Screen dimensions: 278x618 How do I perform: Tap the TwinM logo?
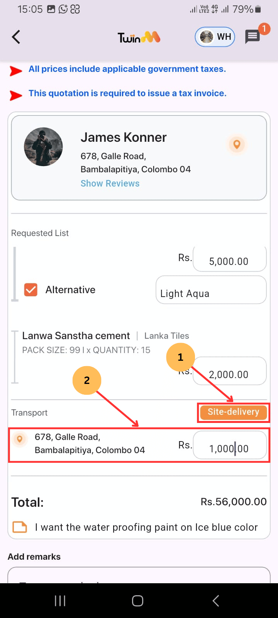tap(139, 37)
